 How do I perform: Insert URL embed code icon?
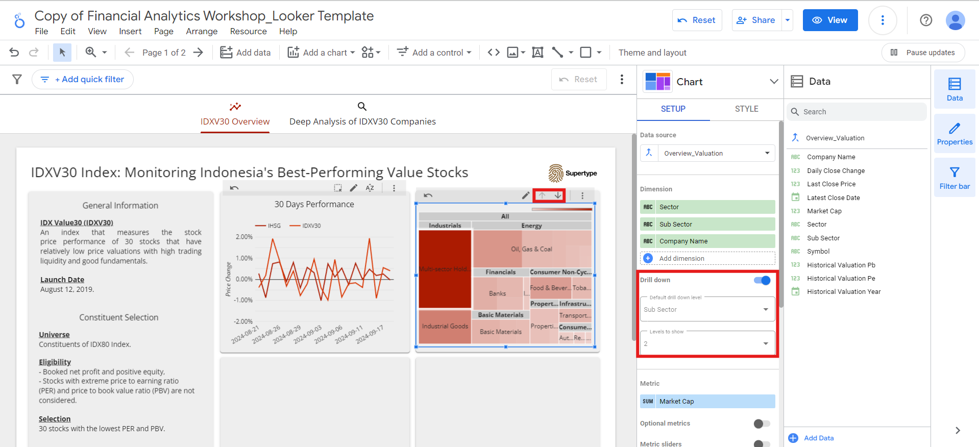(x=494, y=53)
